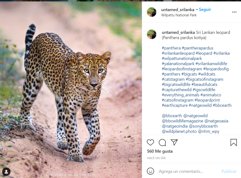Open the comment bubble icon
241x178 pixels.
162,142
